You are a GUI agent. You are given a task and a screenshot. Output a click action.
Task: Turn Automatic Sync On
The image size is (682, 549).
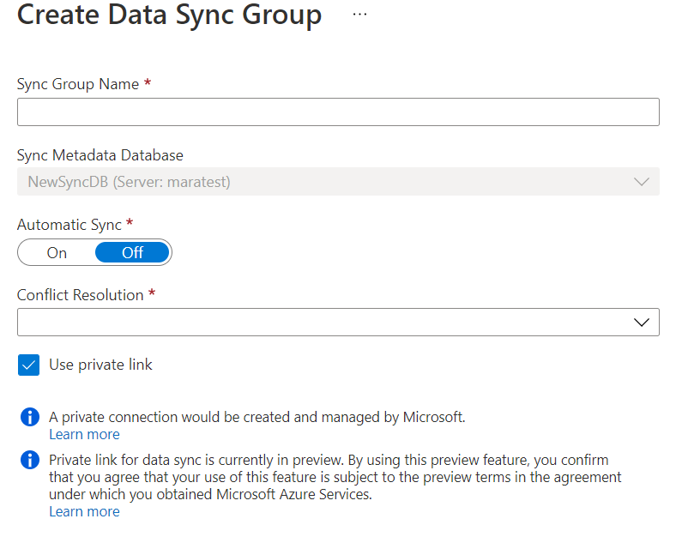pos(57,252)
